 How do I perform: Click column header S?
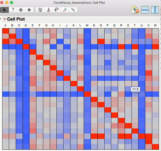point(128,25)
